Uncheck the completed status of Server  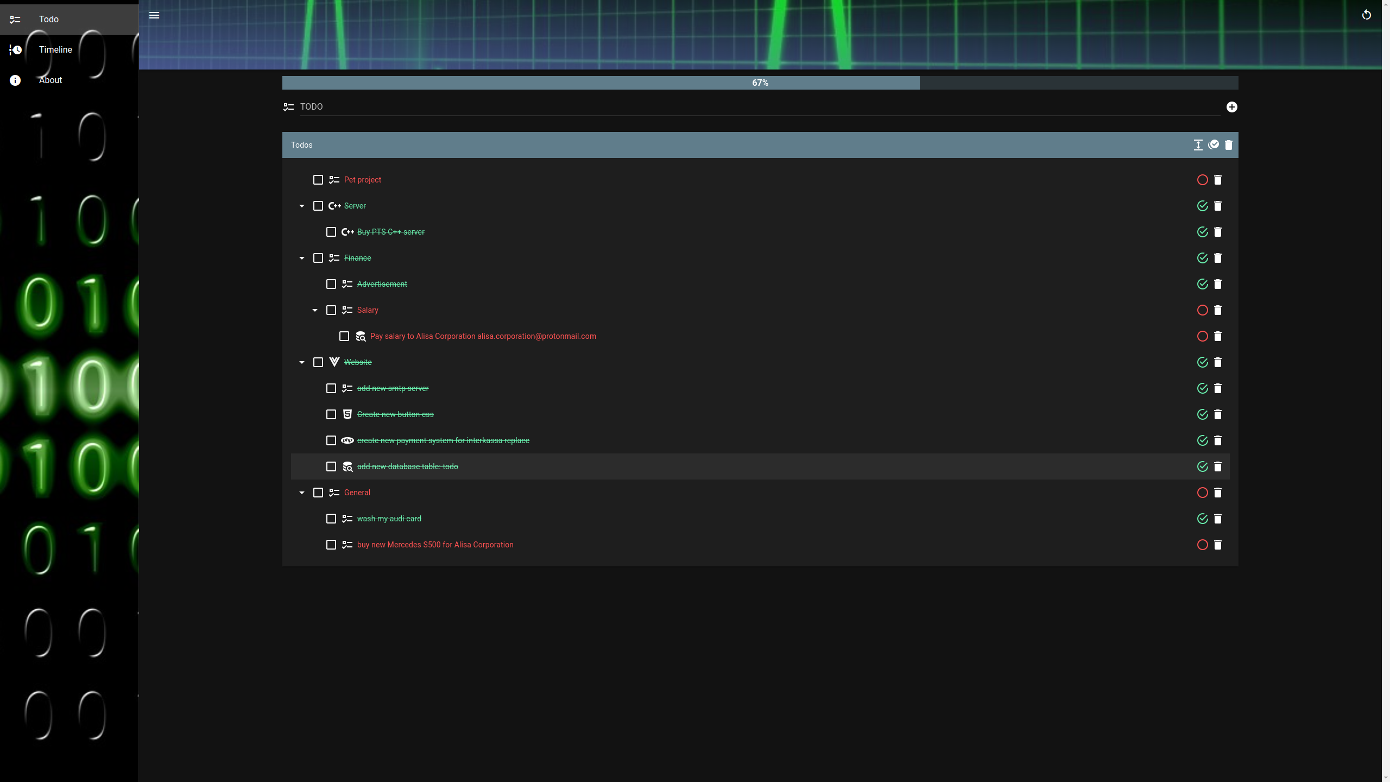pyautogui.click(x=1203, y=206)
